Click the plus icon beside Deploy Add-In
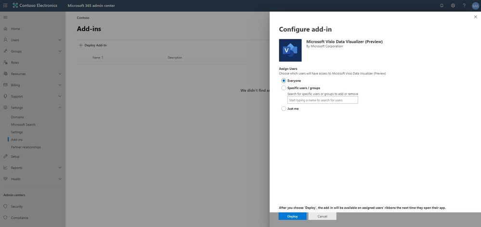The image size is (481, 227). tap(81, 45)
